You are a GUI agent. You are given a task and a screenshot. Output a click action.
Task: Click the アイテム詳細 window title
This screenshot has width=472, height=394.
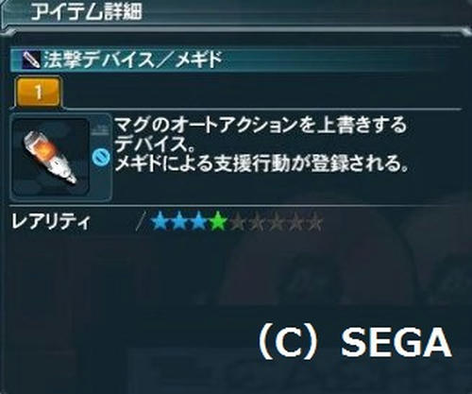87,12
